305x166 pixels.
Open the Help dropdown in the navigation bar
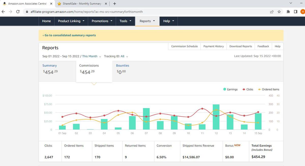click(169, 21)
